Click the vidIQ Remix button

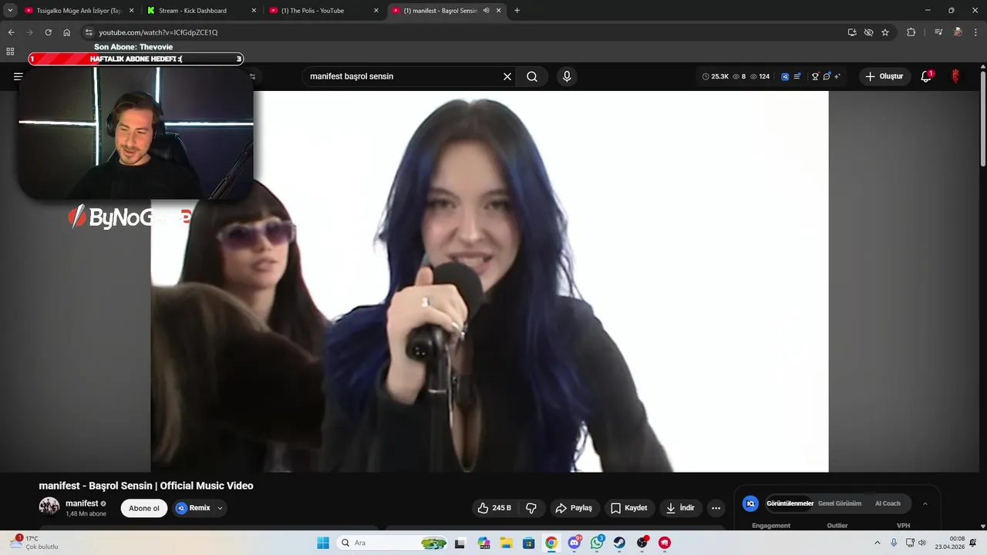194,508
